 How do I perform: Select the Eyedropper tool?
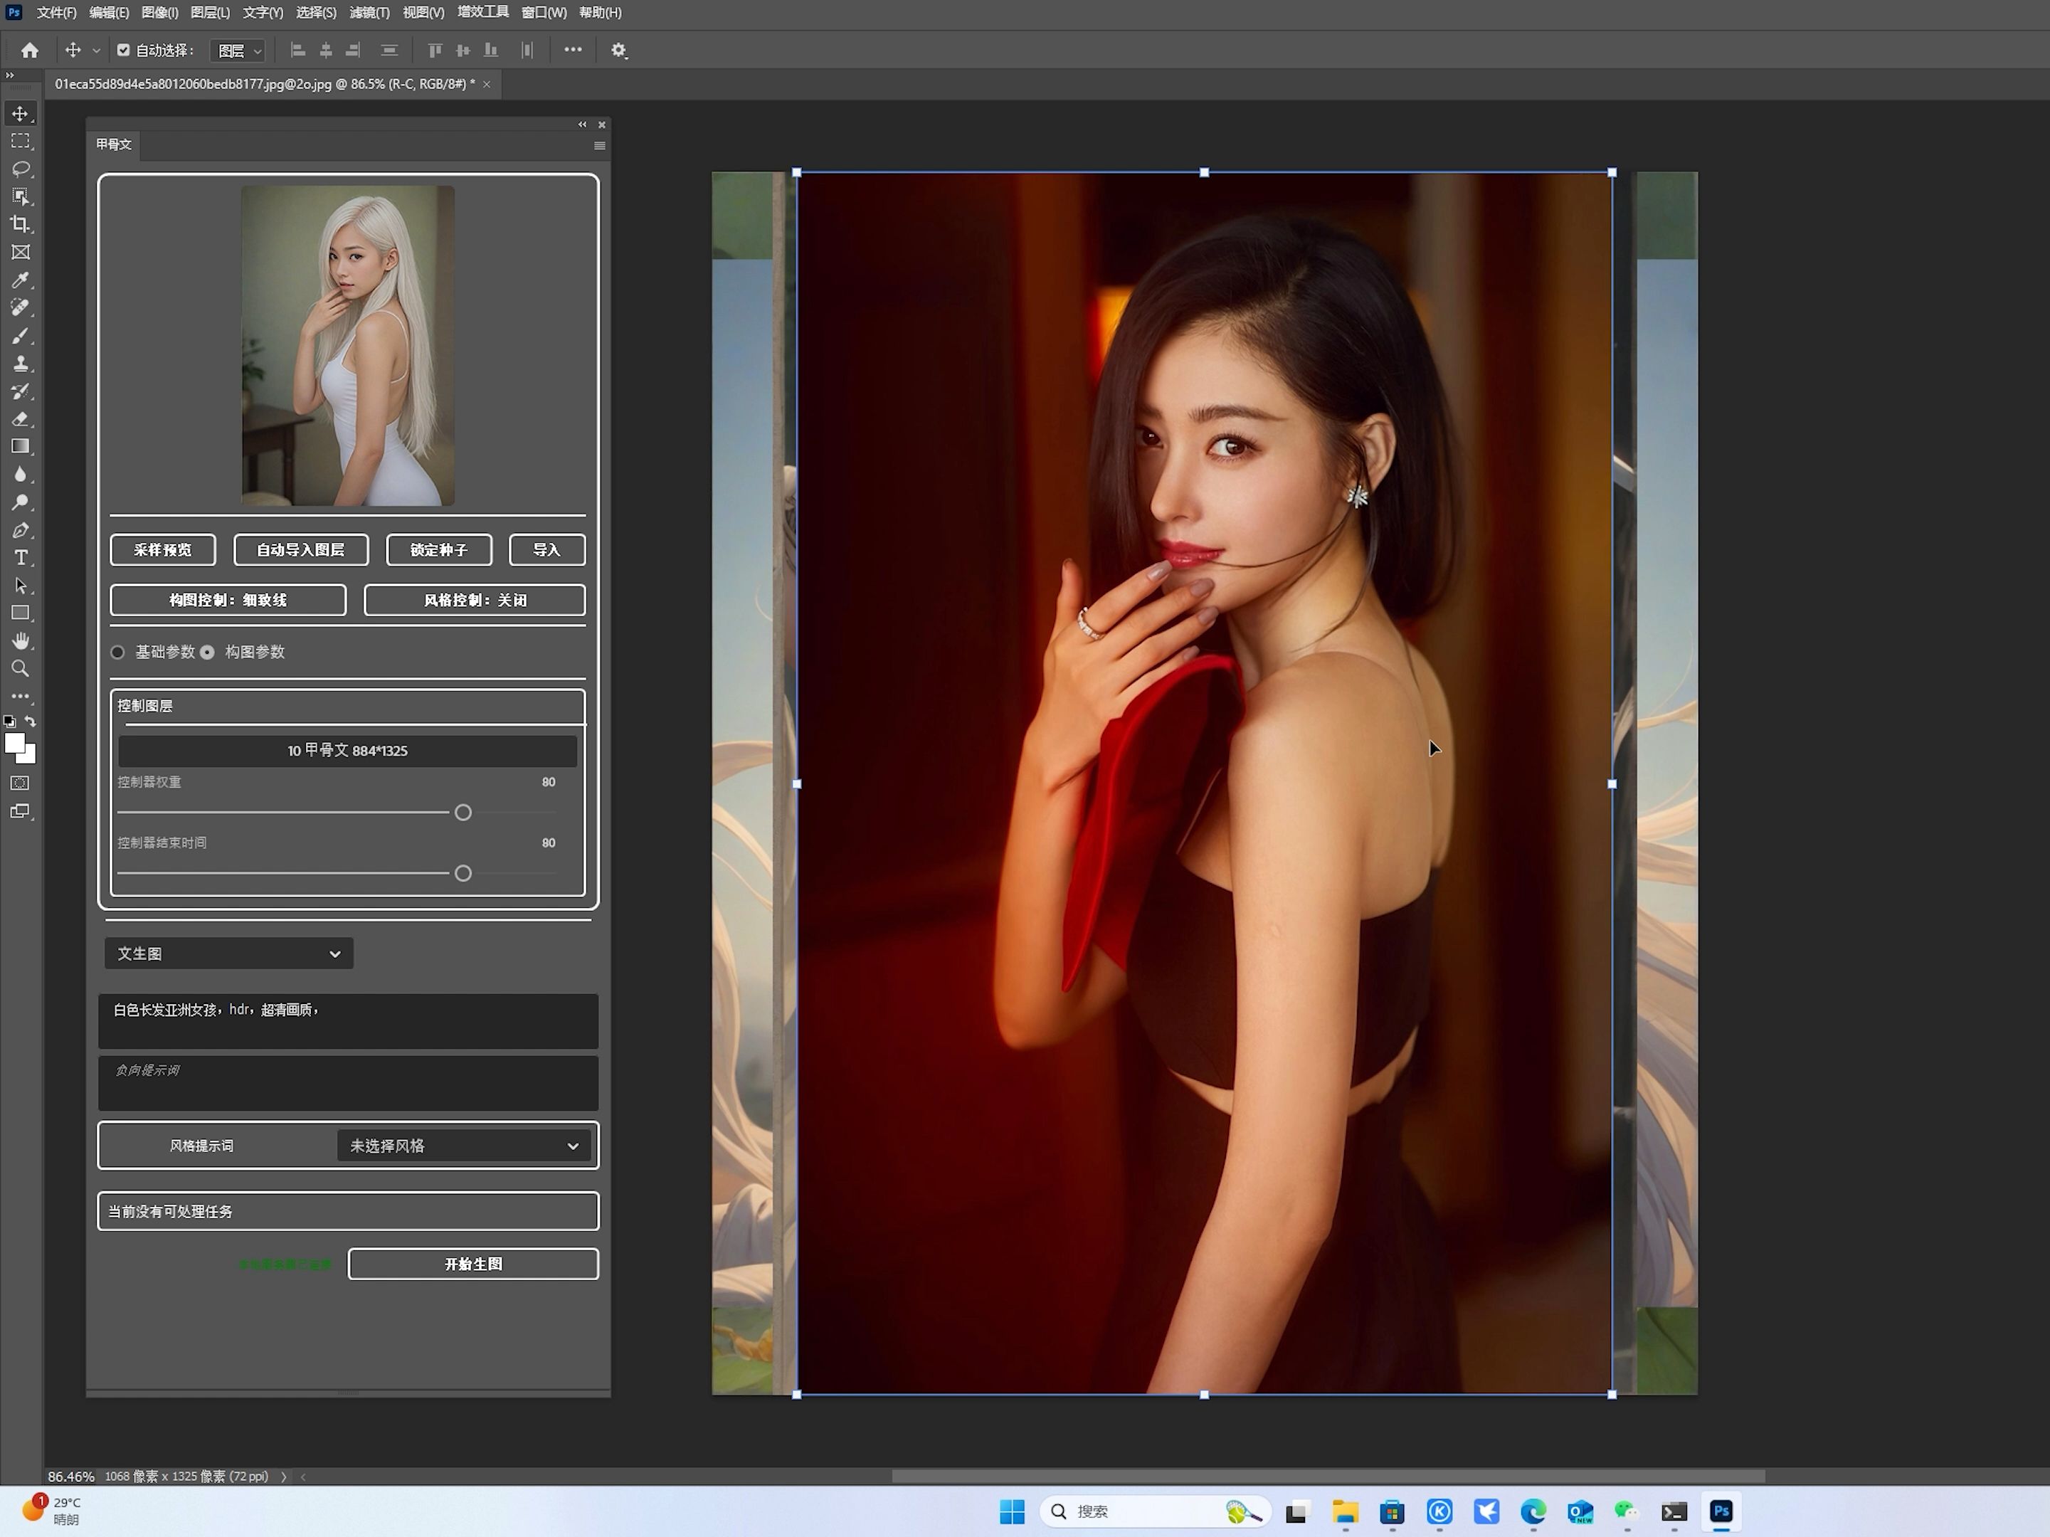[21, 280]
